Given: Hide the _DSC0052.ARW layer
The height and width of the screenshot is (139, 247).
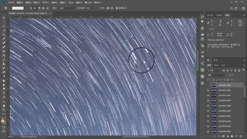Looking at the screenshot, I should click(x=208, y=90).
